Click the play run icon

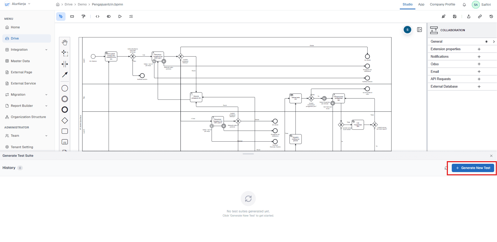click(120, 16)
